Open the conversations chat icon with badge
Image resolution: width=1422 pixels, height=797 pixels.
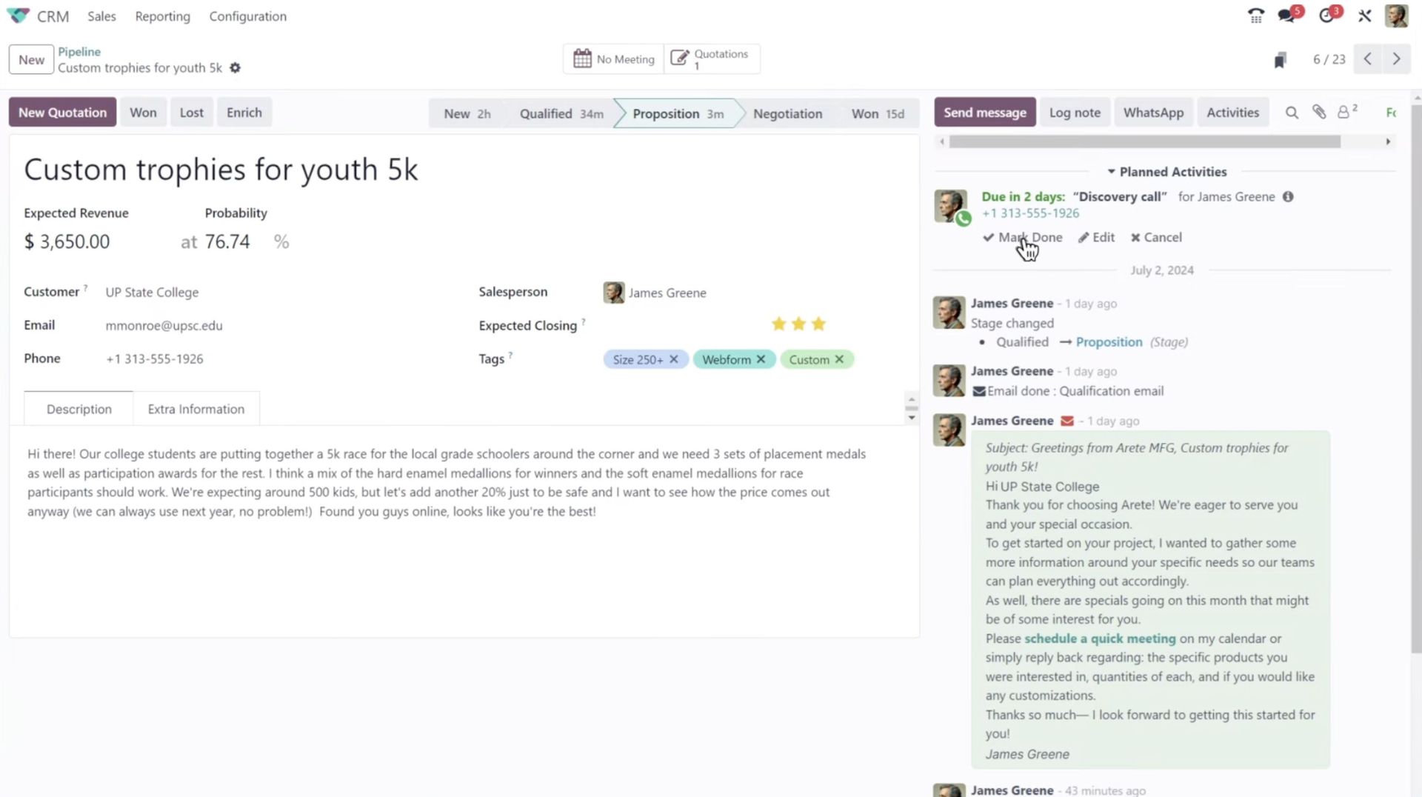1288,16
